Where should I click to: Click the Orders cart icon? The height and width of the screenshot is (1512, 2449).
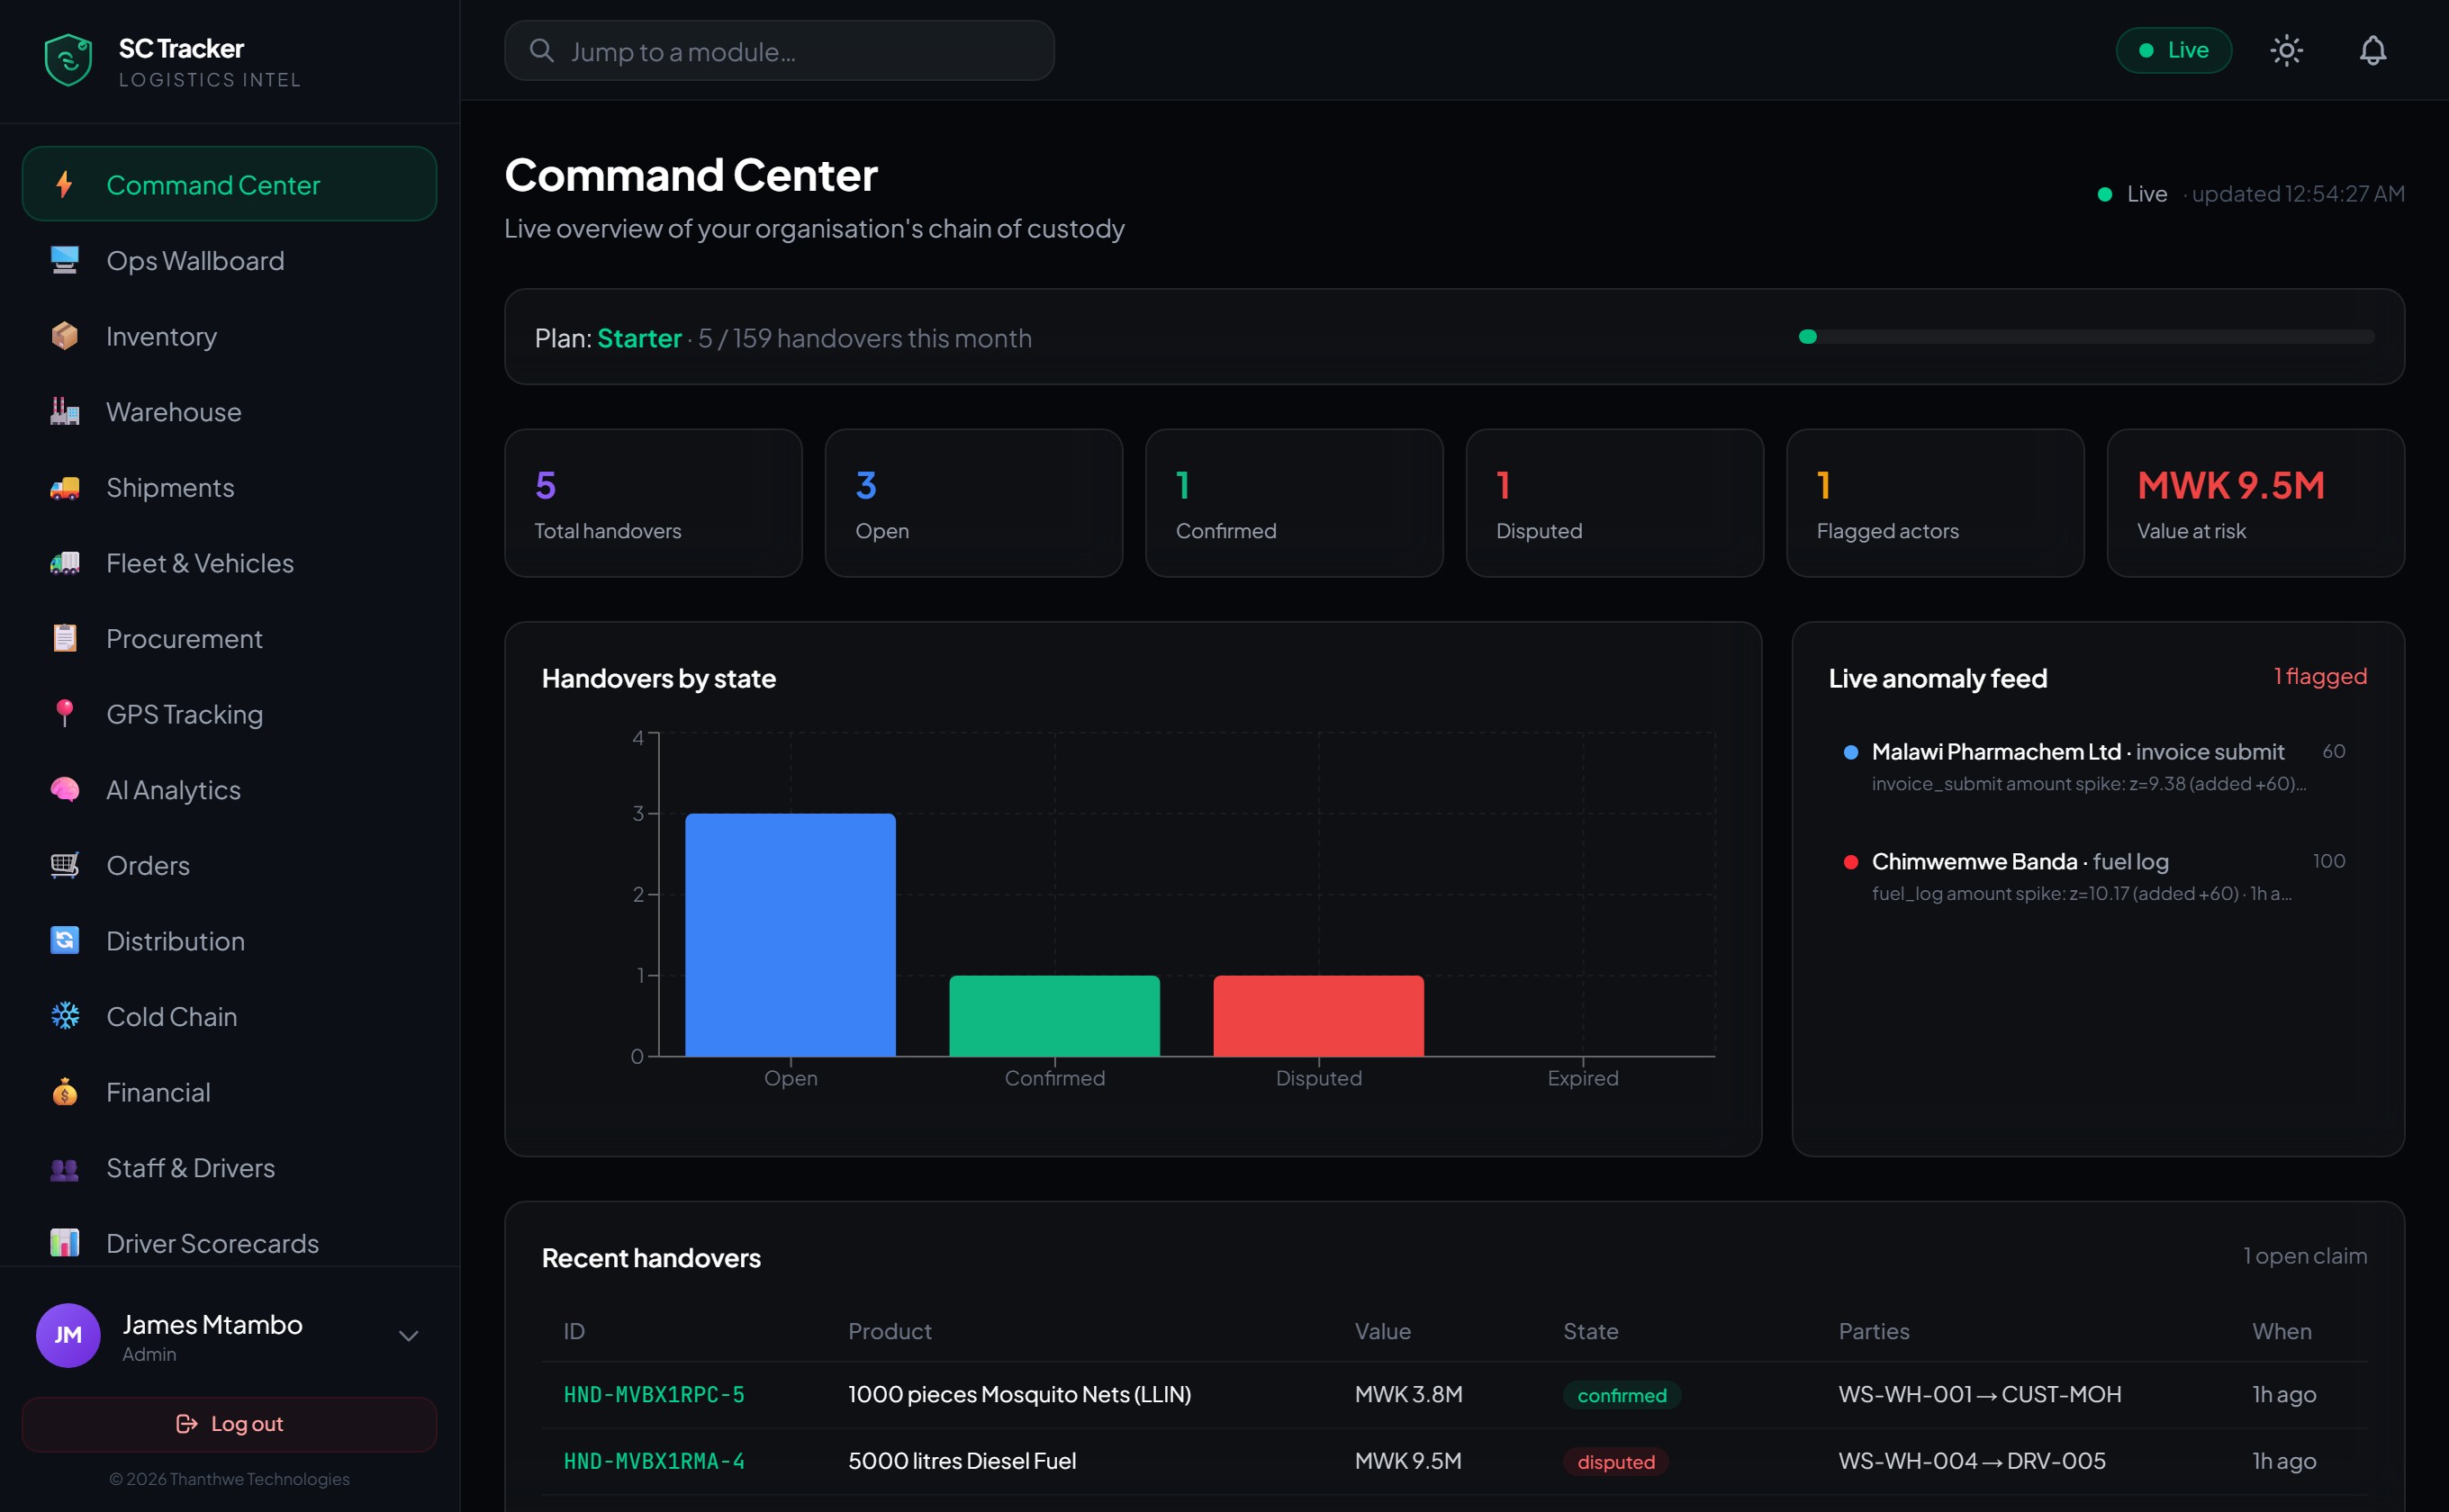point(64,865)
